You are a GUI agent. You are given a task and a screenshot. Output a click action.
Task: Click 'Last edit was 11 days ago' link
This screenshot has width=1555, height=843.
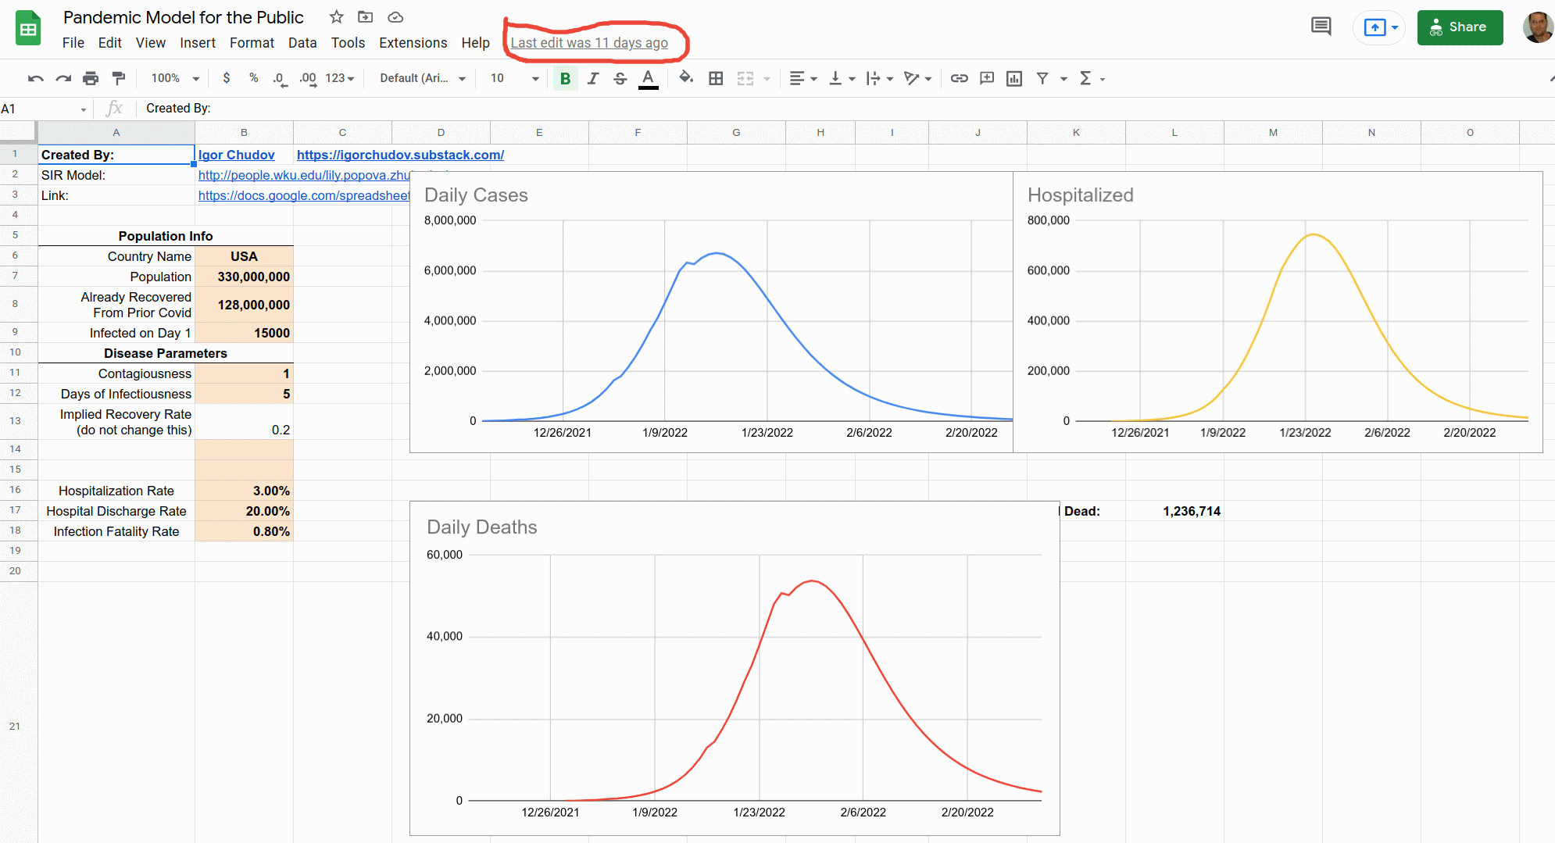click(x=589, y=43)
